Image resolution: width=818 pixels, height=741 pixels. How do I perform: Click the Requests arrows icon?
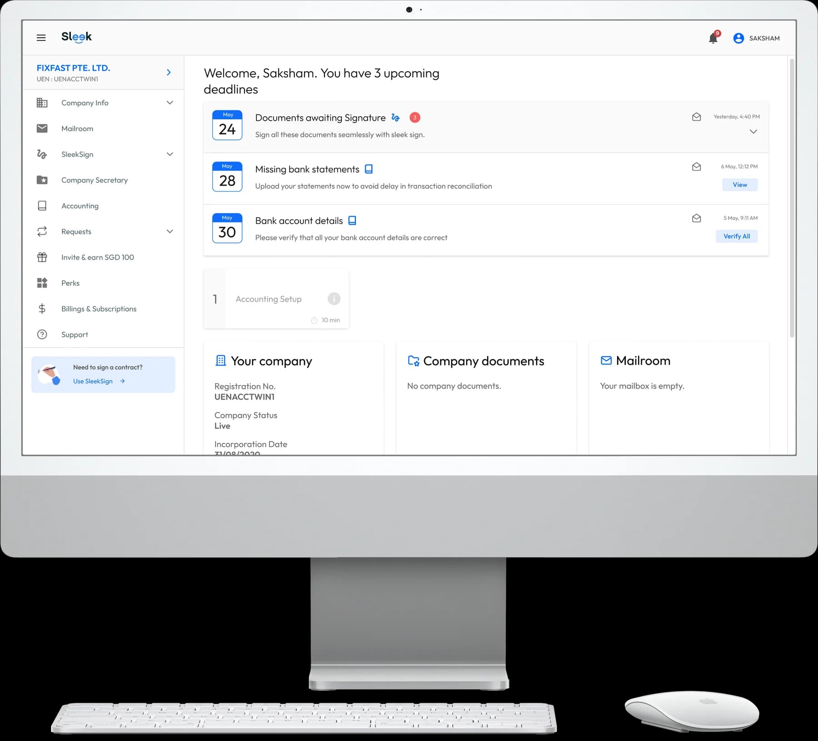click(x=42, y=232)
